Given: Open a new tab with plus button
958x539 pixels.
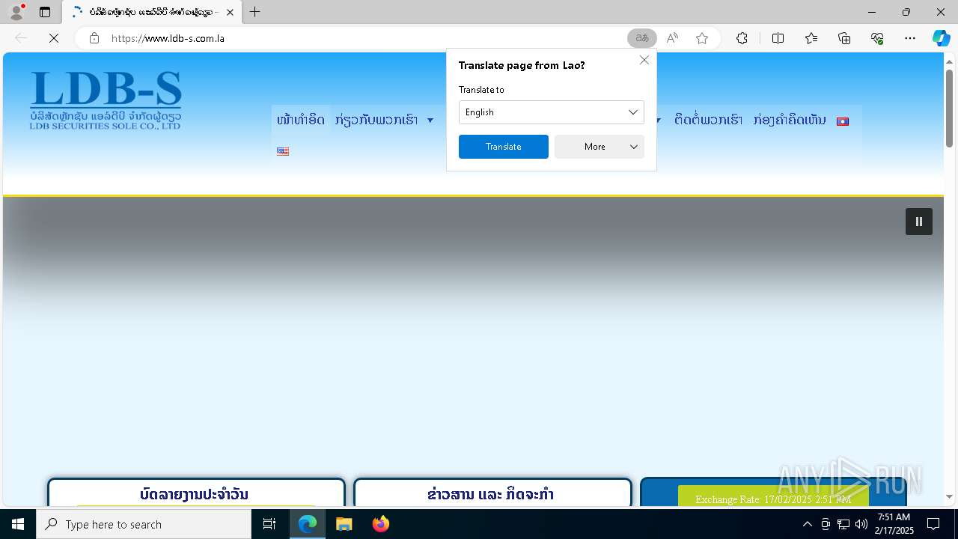Looking at the screenshot, I should click(x=255, y=12).
